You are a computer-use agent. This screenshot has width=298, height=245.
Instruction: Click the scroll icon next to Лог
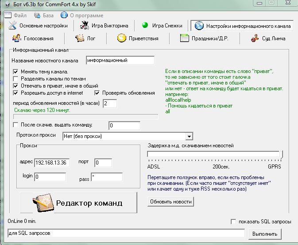(80, 38)
